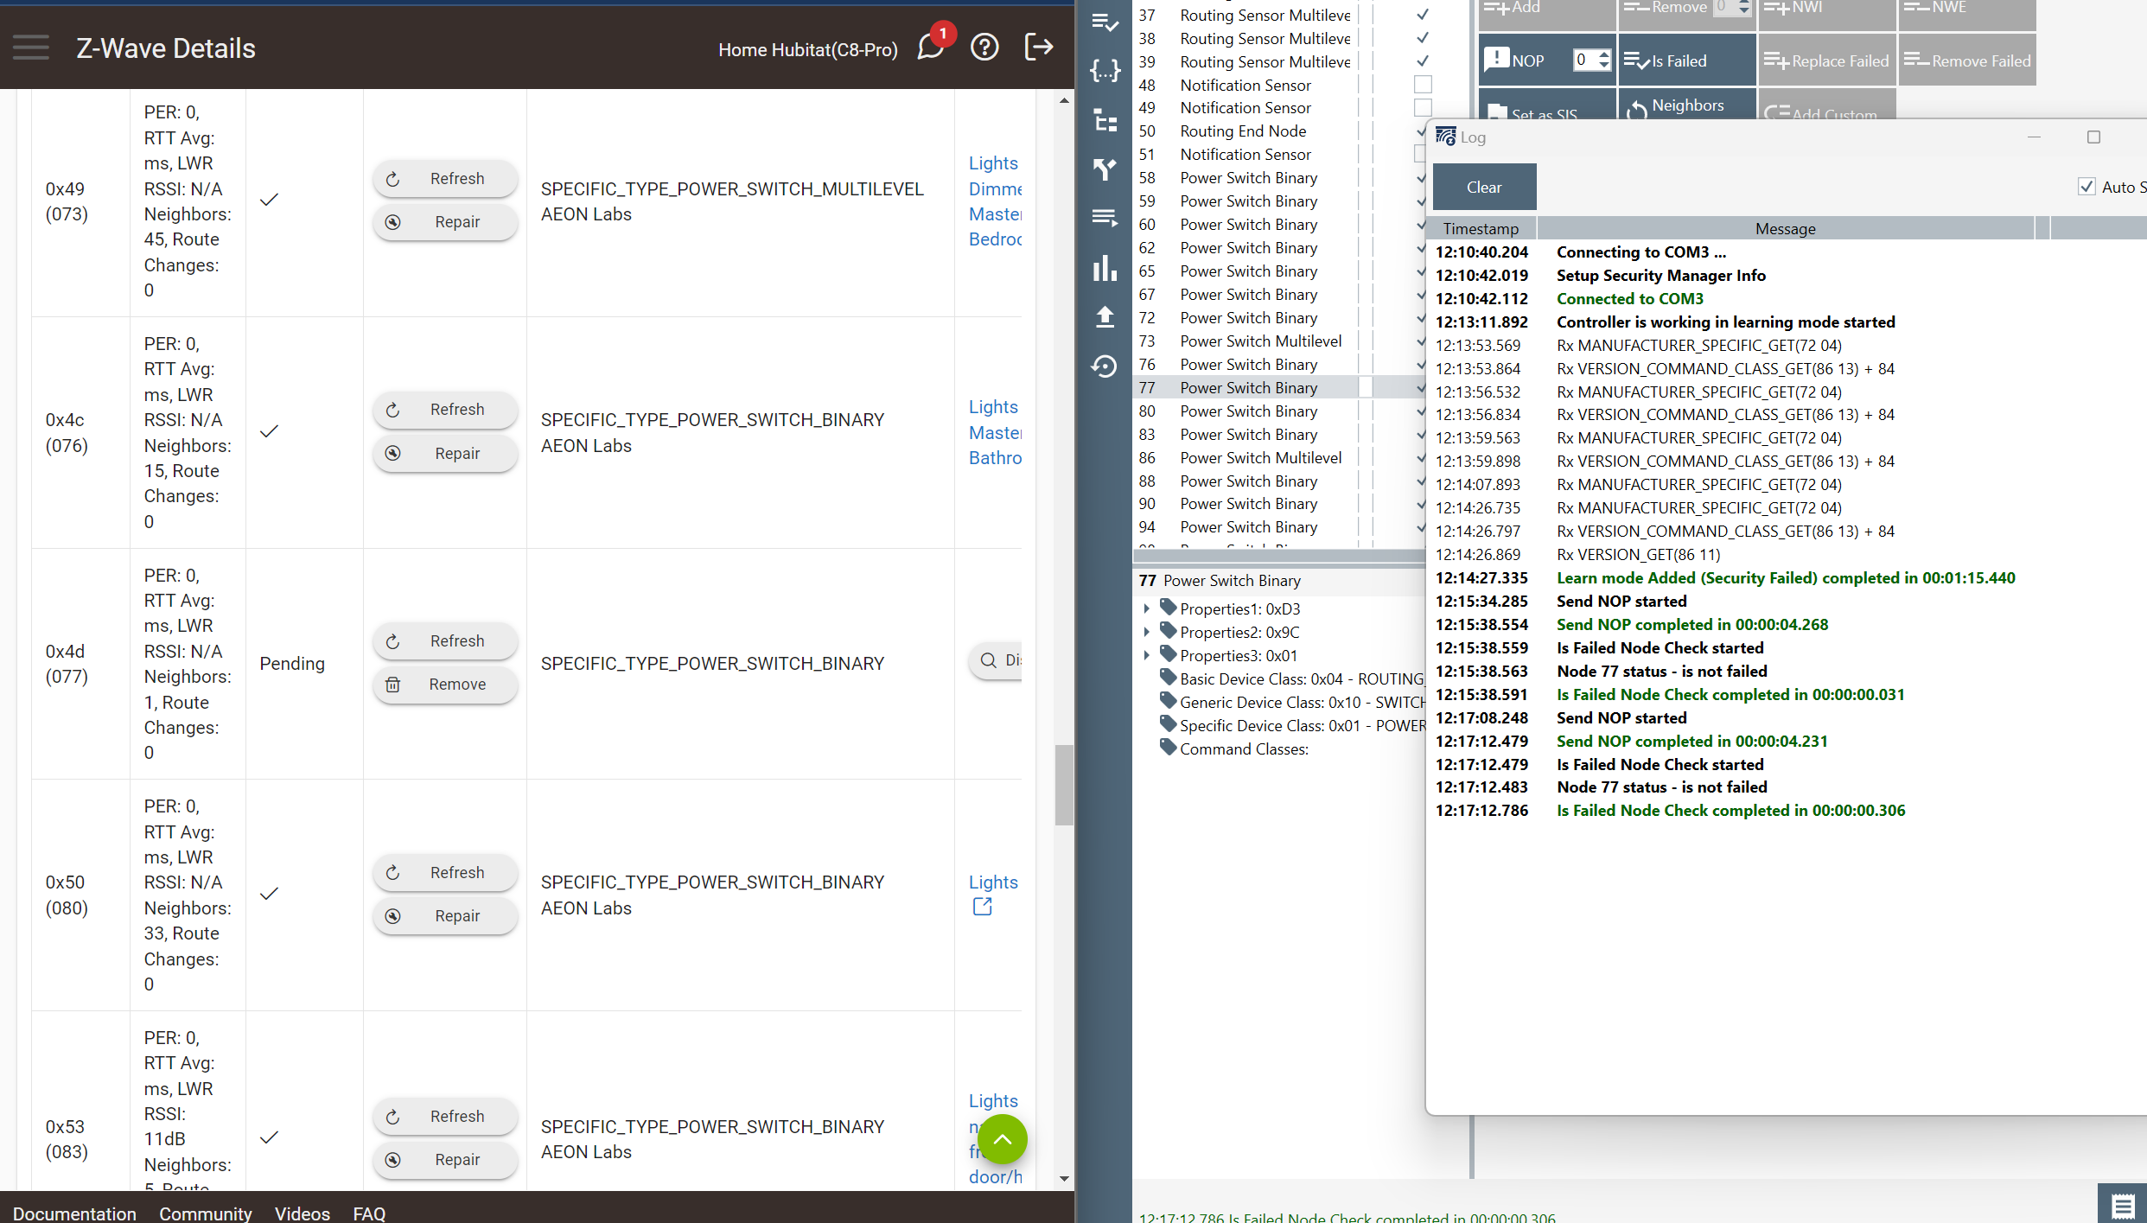Image resolution: width=2147 pixels, height=1223 pixels.
Task: Open the Community footer link
Action: (x=205, y=1213)
